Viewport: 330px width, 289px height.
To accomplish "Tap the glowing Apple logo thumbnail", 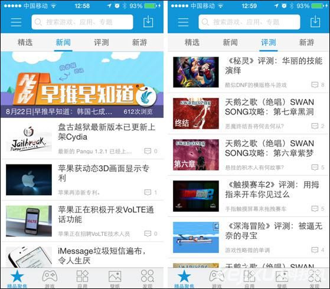I will pyautogui.click(x=29, y=180).
